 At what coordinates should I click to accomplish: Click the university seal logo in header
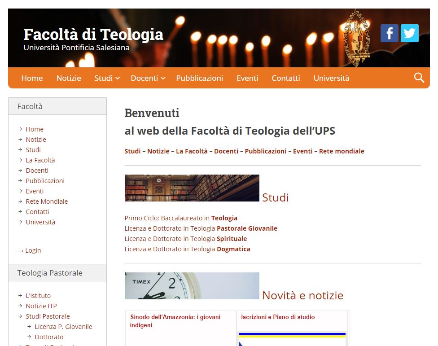click(357, 38)
